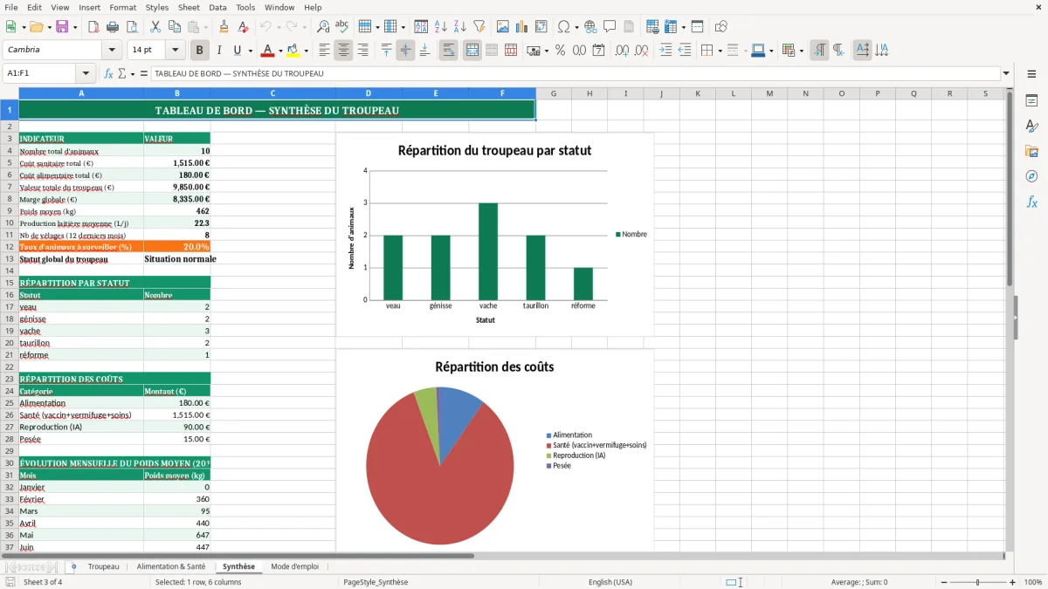The height and width of the screenshot is (589, 1048).
Task: Click the Clear Direct Formatting icon
Action: point(244,27)
